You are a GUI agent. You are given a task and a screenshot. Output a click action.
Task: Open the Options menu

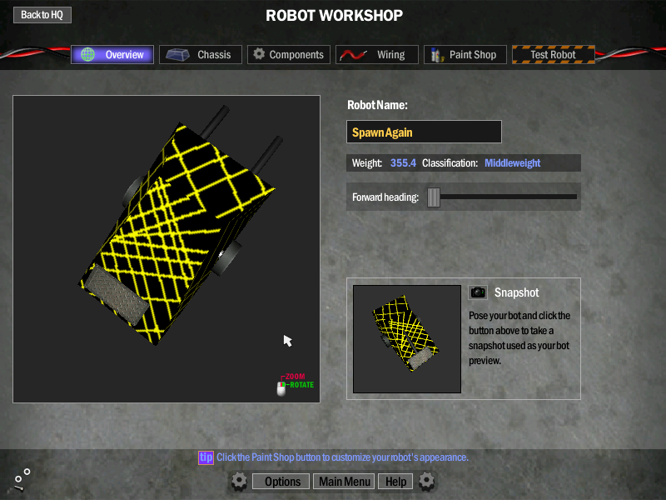click(x=282, y=482)
